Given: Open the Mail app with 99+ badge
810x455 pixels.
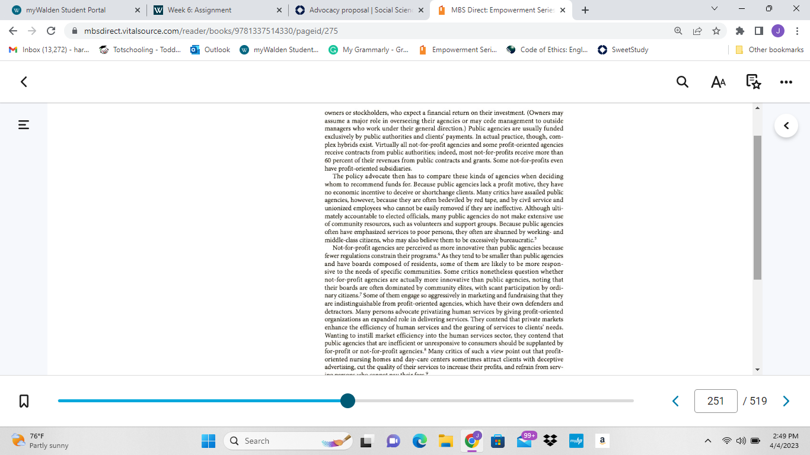Looking at the screenshot, I should [525, 441].
